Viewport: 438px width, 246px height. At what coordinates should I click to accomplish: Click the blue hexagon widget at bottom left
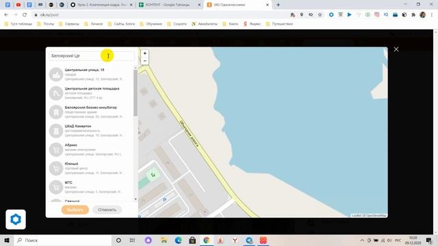click(x=16, y=219)
